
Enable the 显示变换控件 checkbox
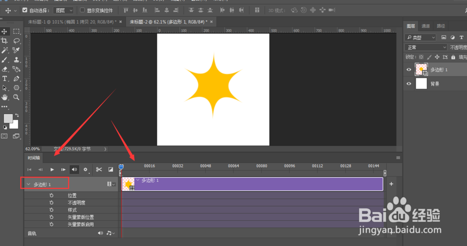[82, 10]
